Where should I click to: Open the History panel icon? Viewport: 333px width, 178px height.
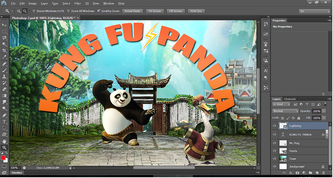266,24
